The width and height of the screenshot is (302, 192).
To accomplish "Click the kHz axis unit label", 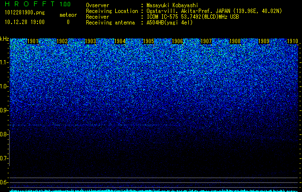I will (4, 39).
